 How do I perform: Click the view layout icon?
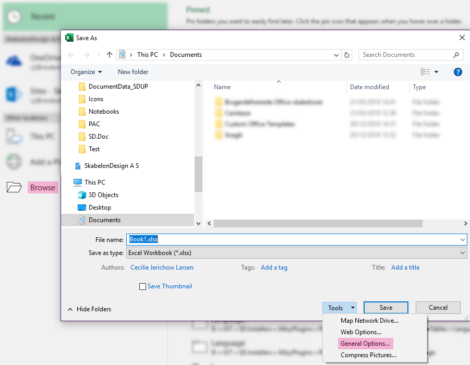pos(425,72)
